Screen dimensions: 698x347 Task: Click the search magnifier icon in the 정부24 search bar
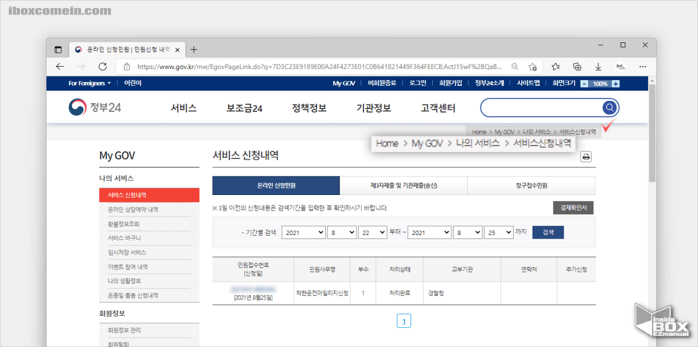tap(608, 107)
